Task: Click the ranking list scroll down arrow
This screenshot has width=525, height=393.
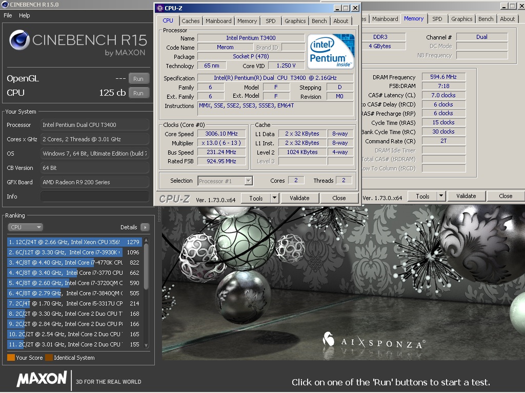Action: 146,345
